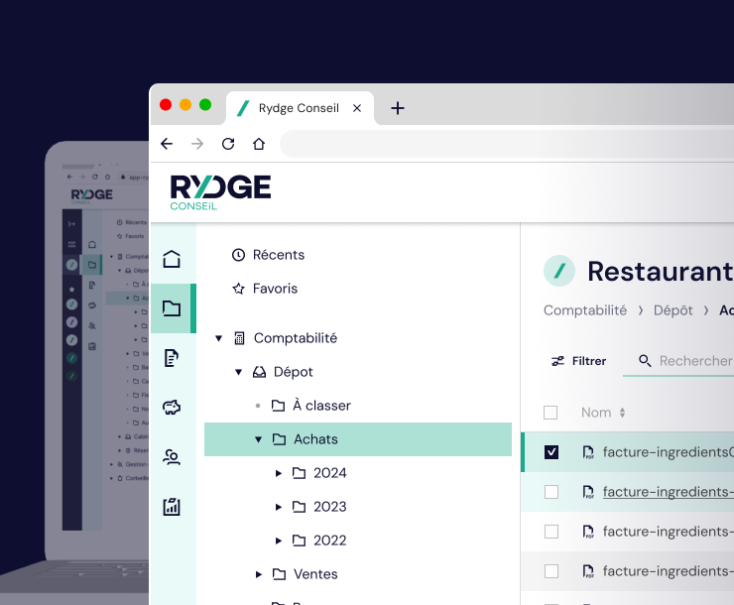The height and width of the screenshot is (605, 734).
Task: Collapse the Achats folder arrow
Action: click(259, 439)
